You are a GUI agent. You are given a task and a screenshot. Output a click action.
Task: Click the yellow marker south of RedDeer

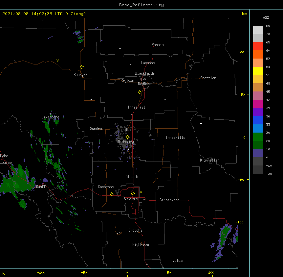(x=140, y=92)
